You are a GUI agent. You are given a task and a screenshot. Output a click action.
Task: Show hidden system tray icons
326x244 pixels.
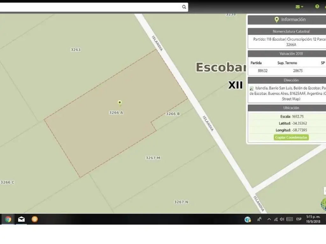pyautogui.click(x=269, y=219)
